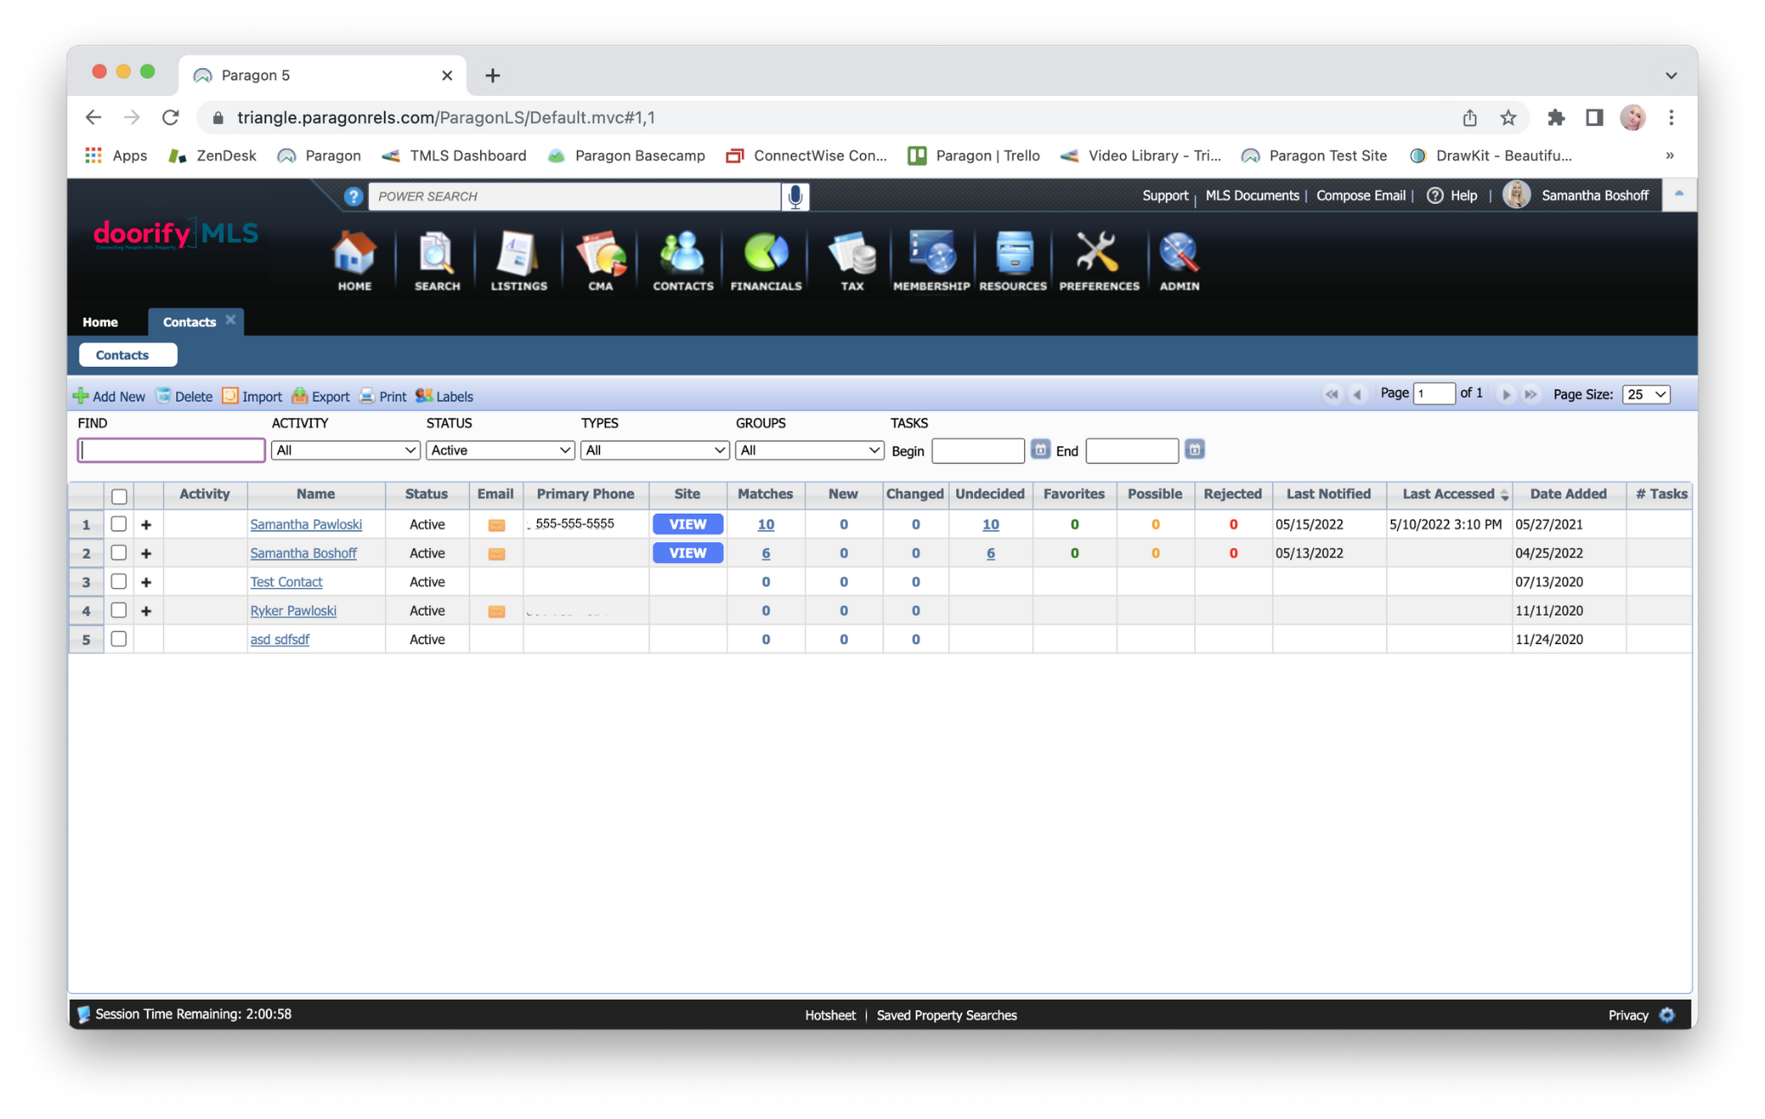Image resolution: width=1765 pixels, height=1119 pixels.
Task: Open the Contacts module icon
Action: [683, 261]
